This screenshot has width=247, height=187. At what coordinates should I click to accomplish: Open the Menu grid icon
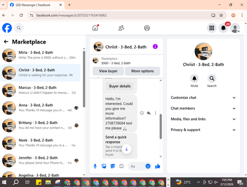[211, 28]
